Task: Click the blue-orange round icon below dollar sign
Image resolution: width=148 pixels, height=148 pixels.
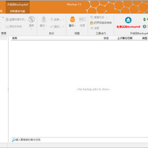Action: 144,27
